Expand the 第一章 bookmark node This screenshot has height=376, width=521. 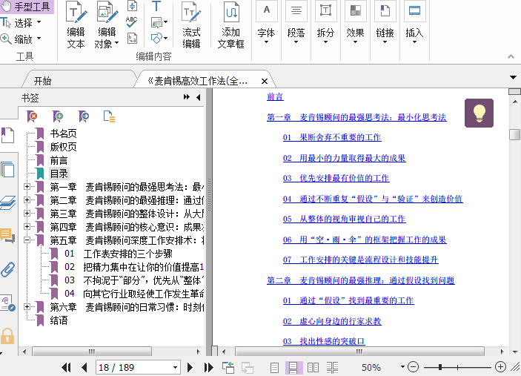click(x=27, y=186)
